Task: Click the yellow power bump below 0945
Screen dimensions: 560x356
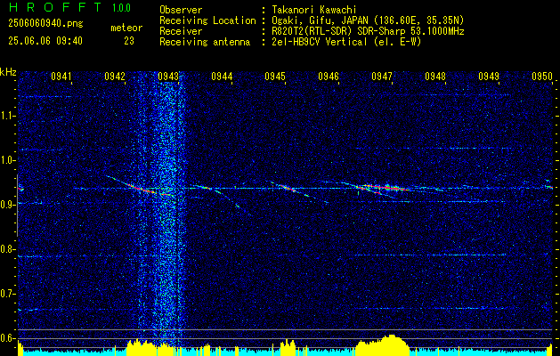Action: click(288, 347)
